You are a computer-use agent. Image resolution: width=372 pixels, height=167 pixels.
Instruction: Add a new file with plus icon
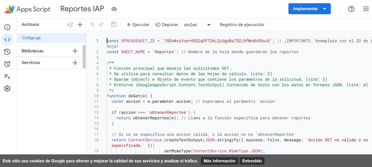(80, 25)
